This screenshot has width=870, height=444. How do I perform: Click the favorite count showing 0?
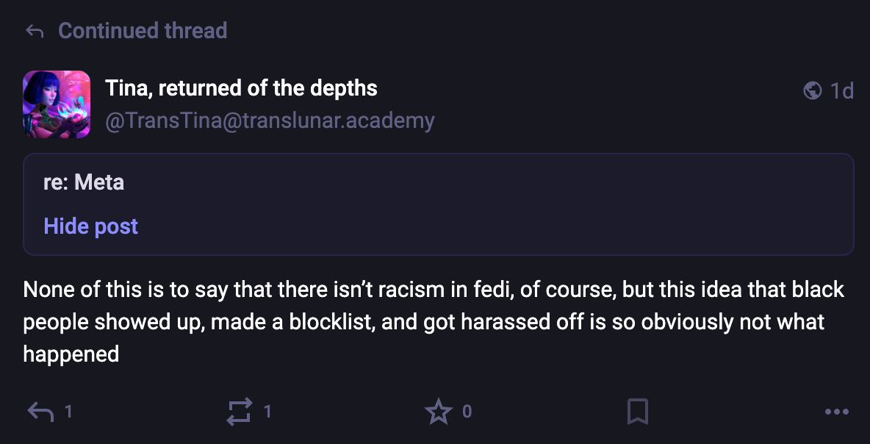click(x=467, y=412)
